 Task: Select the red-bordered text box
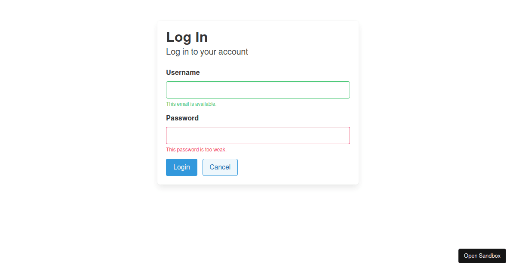pos(258,135)
